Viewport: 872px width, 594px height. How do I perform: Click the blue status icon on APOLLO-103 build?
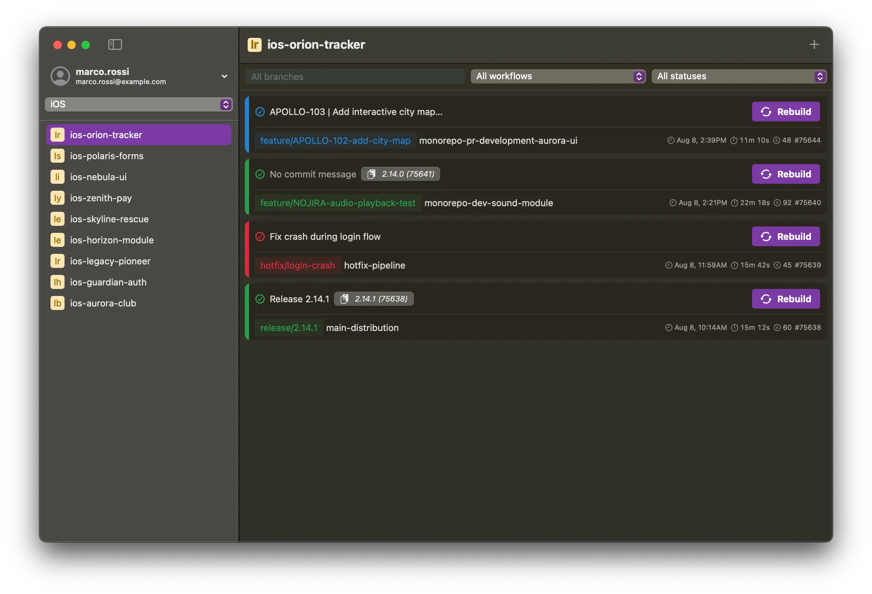pos(260,112)
